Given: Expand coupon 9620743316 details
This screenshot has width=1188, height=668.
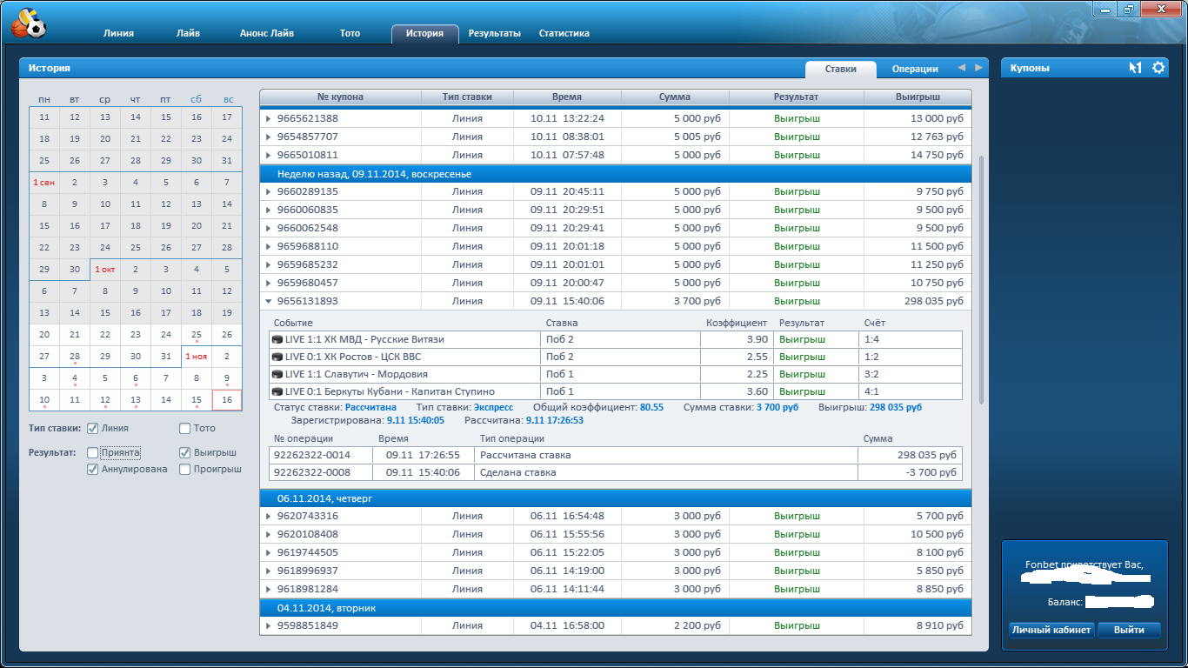Looking at the screenshot, I should (x=269, y=516).
